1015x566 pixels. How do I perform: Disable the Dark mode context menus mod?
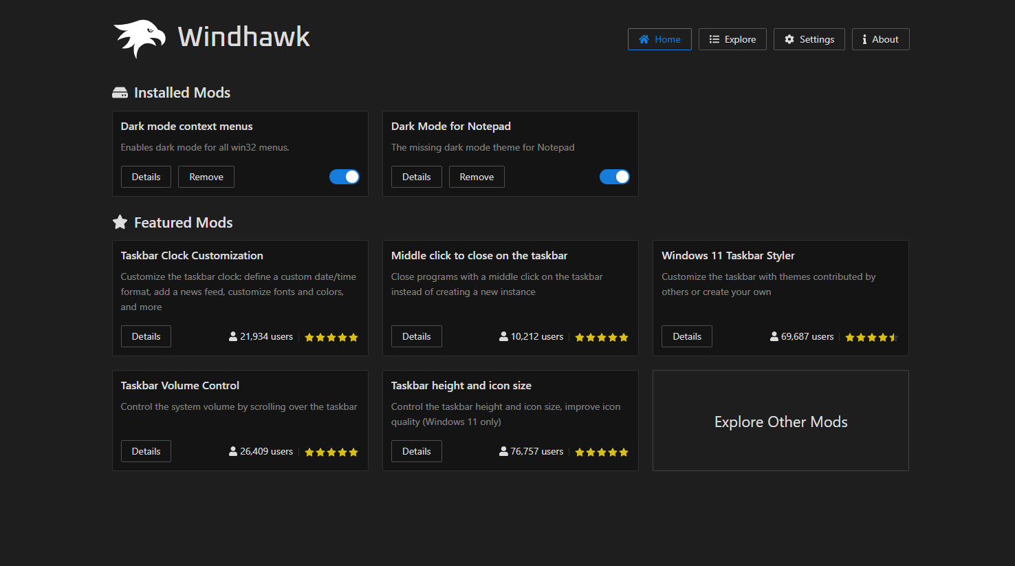[x=345, y=177]
